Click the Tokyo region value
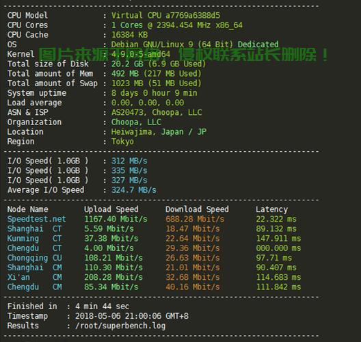Viewport: 361px width, 342px height. (x=122, y=142)
